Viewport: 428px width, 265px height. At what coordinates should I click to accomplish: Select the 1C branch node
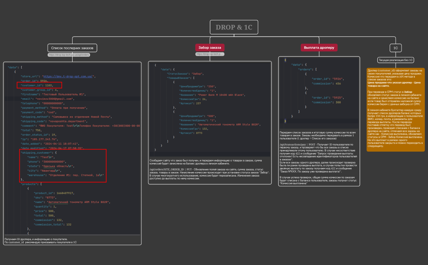(x=395, y=48)
